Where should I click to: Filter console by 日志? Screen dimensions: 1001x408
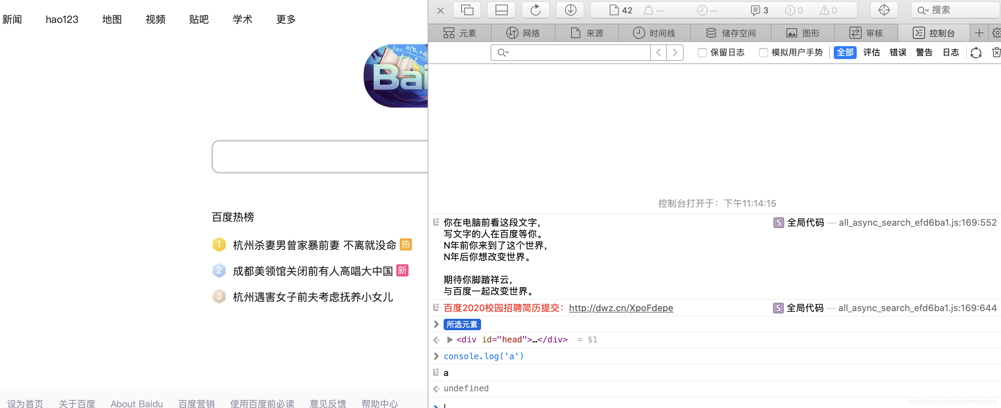[951, 52]
